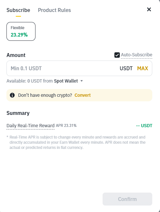160x212 pixels.
Task: Click the Don't have enough crypto banner
Action: (79, 95)
